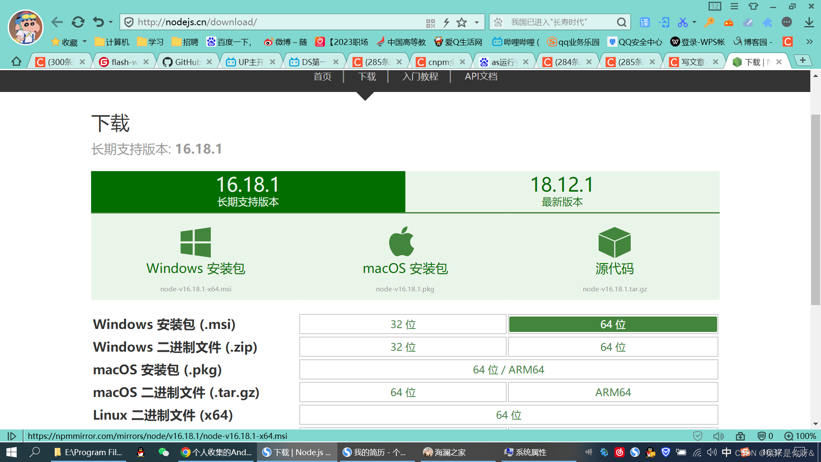Open the key password manager icon
821x462 pixels.
coord(709,22)
